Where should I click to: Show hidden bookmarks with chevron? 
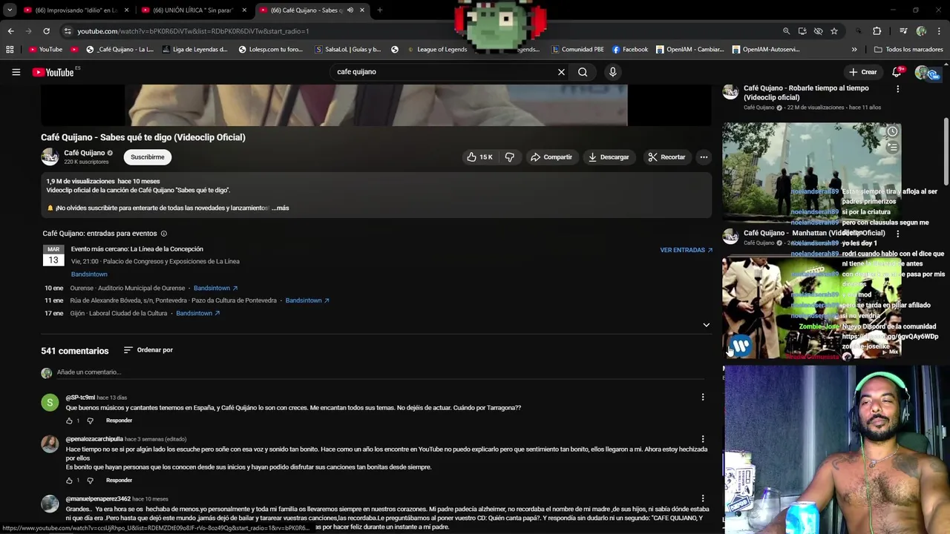854,50
